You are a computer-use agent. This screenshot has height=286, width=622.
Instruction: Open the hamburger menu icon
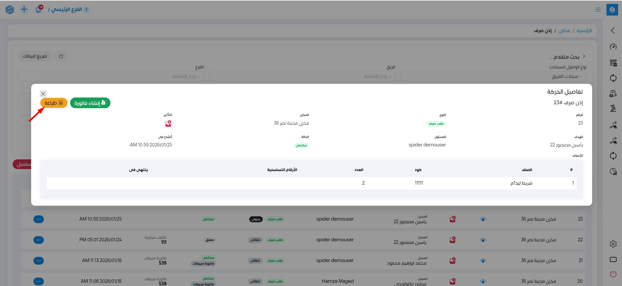pos(598,10)
